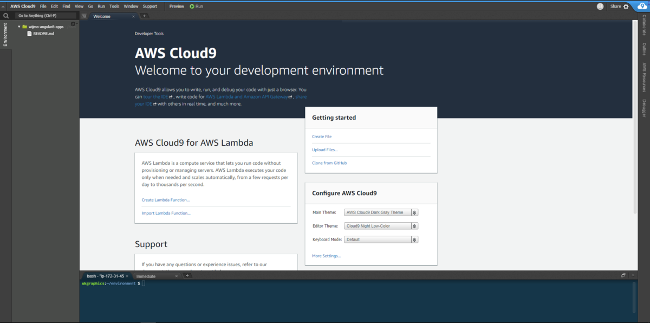Click Import Lambda Function link
Viewport: 650px width, 323px height.
[x=166, y=213]
